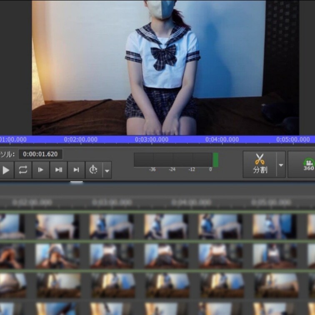Screen dimensions: 315x315
Task: Toggle loop playback
Action: click(23, 170)
